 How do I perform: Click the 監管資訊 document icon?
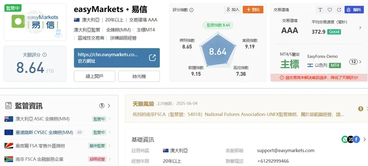point(9,106)
